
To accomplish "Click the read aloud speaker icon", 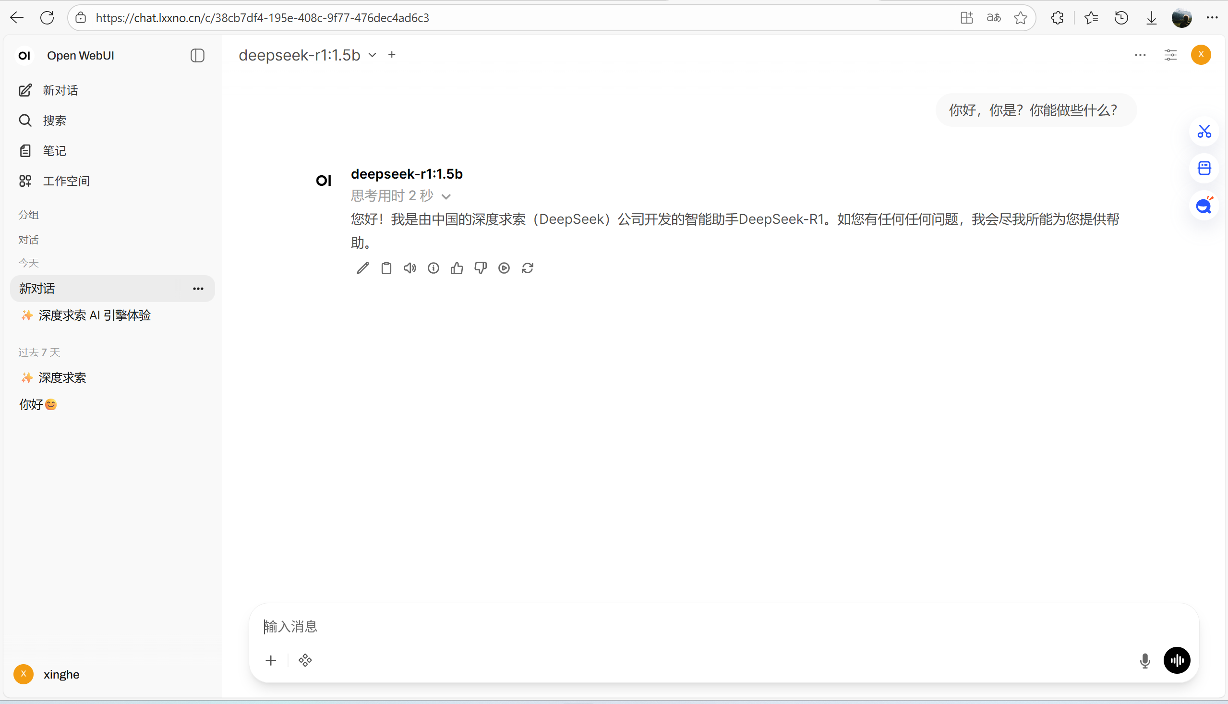I will [x=410, y=268].
